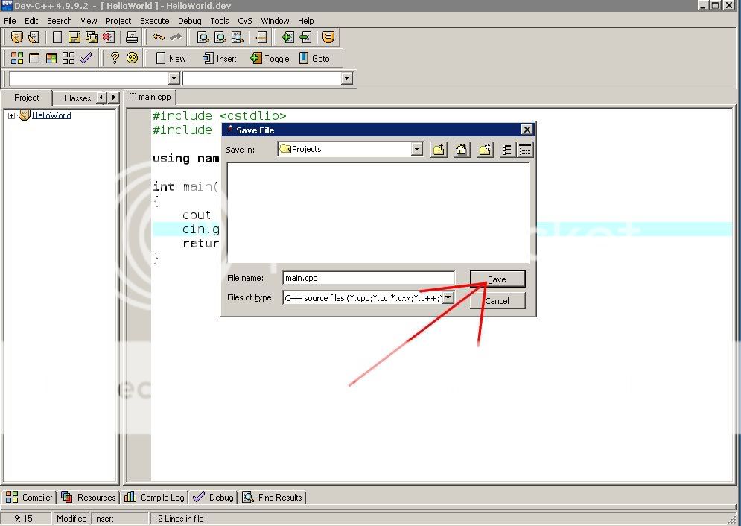The image size is (741, 526).
Task: Switch Save dialog to List view
Action: coord(508,150)
